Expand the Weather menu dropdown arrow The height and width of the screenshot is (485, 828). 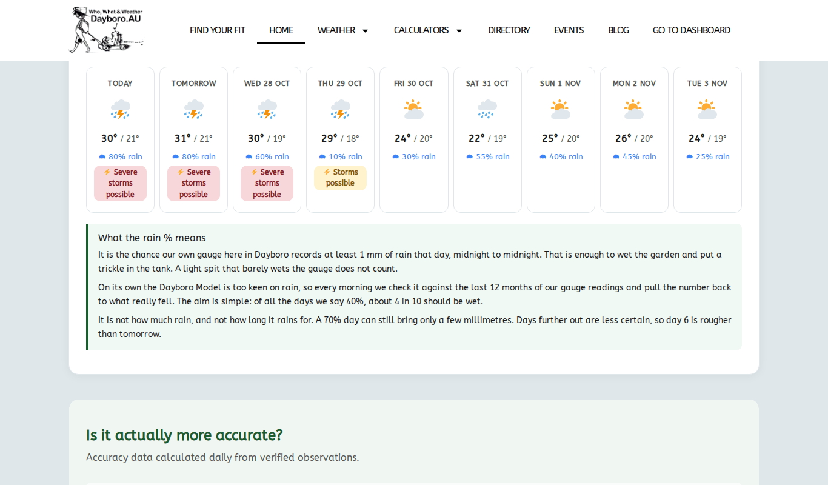(365, 30)
